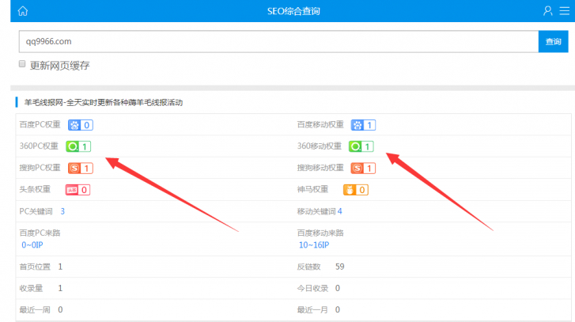Click the 百度移动权重 label
This screenshot has width=575, height=322.
[320, 125]
